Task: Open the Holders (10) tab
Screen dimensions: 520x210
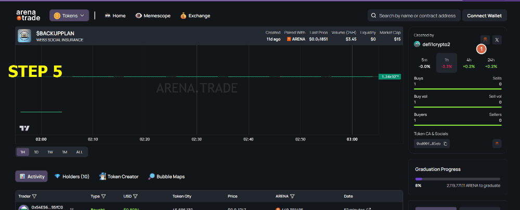Action: coord(72,177)
